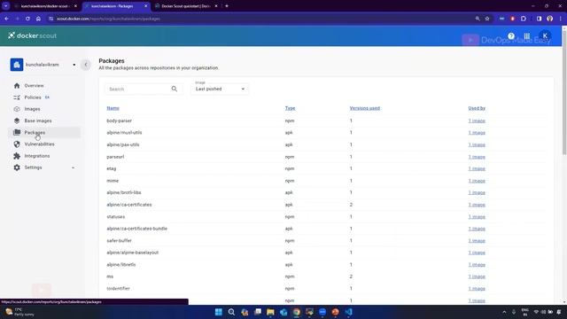Open 1 image link for safer-buffer
This screenshot has width=567, height=319.
point(477,240)
